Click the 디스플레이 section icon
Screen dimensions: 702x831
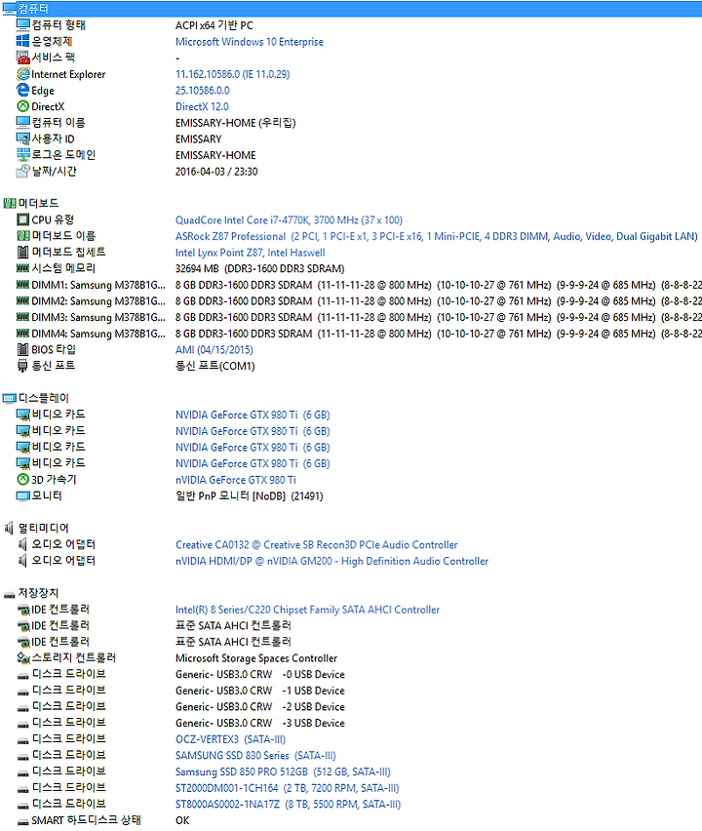pos(9,399)
